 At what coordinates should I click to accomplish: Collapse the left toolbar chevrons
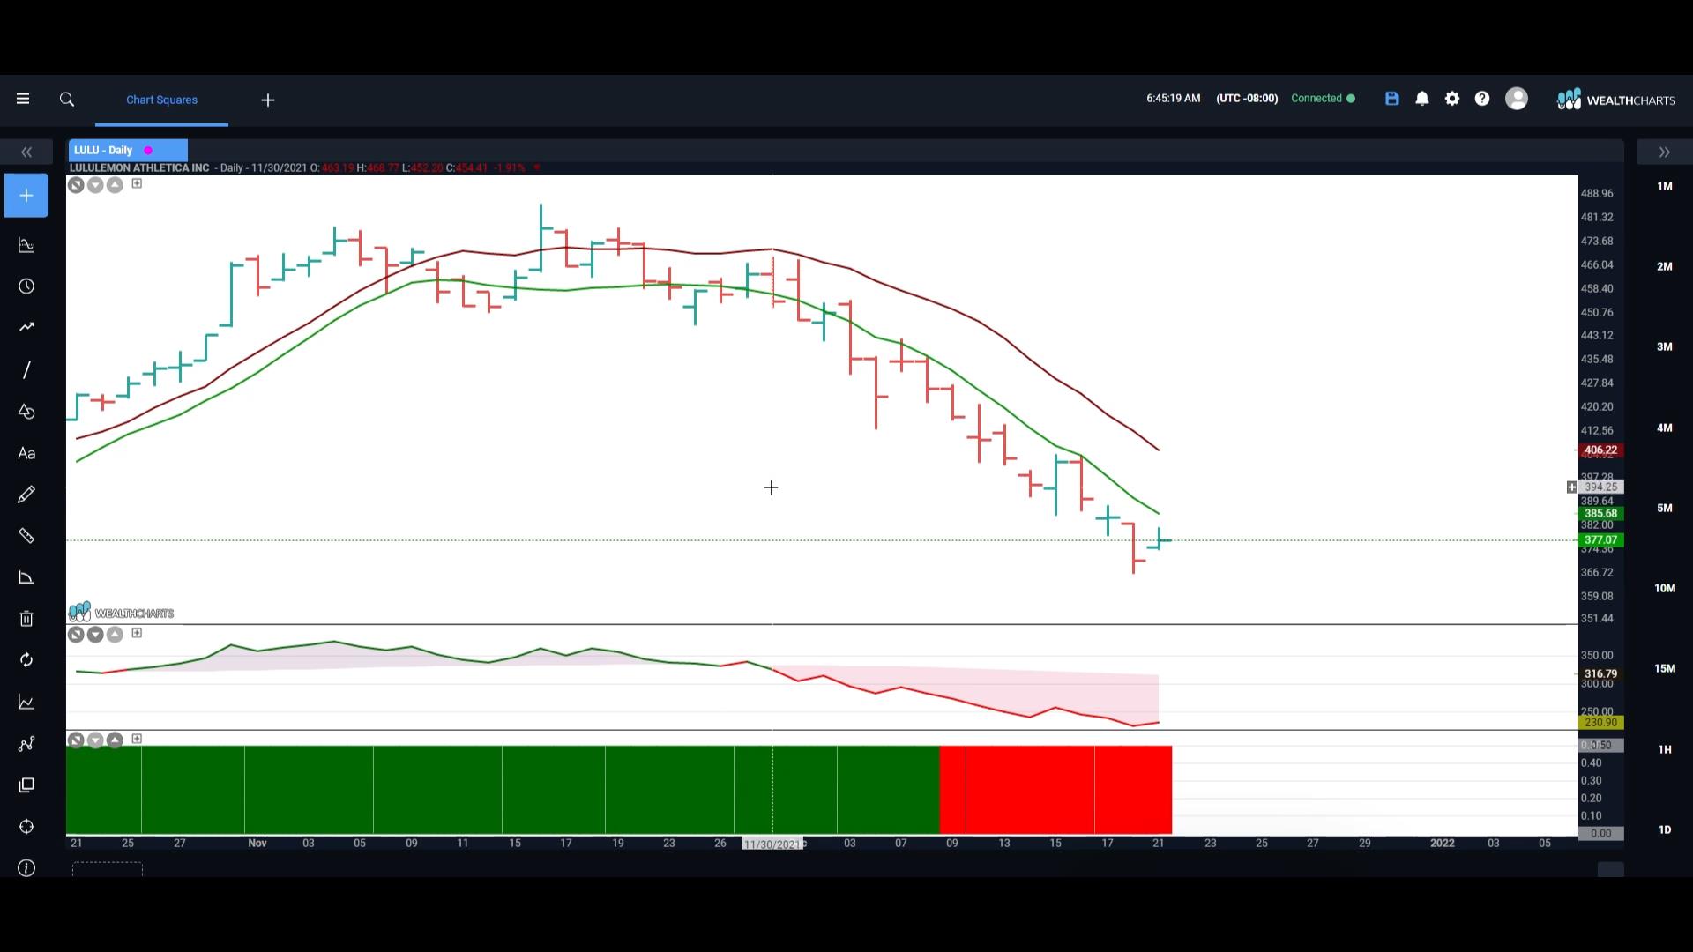(26, 152)
